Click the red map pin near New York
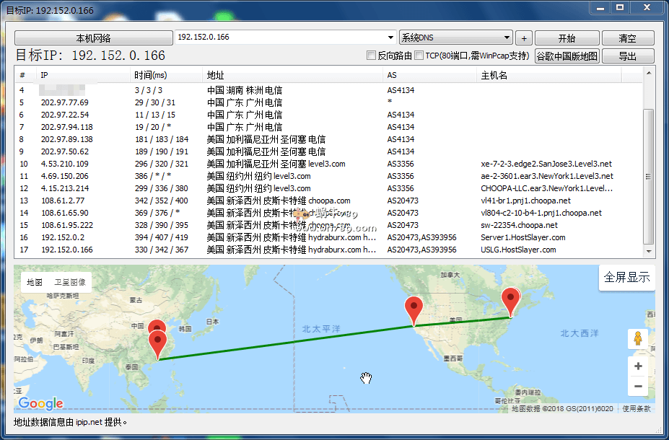The width and height of the screenshot is (669, 440). (511, 301)
